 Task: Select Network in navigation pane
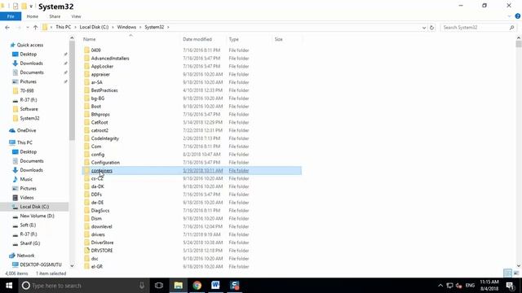tap(25, 256)
